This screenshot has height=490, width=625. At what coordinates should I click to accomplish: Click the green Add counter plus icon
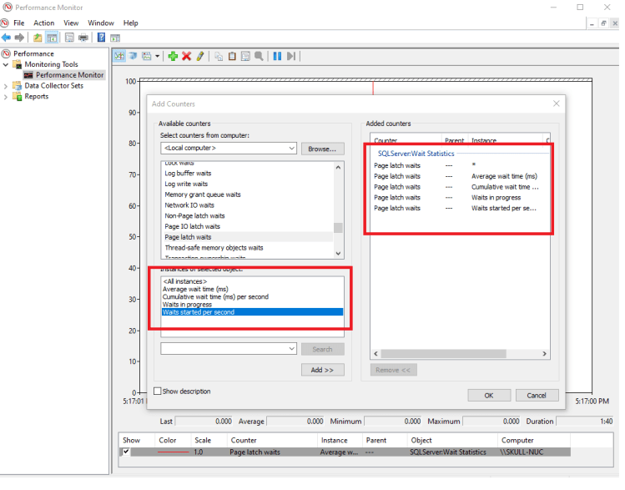coord(173,56)
